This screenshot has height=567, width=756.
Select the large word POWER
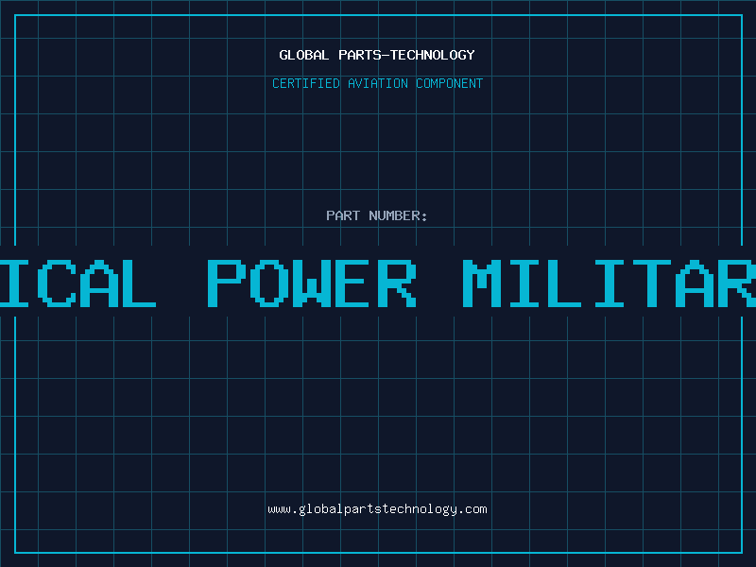[312, 283]
